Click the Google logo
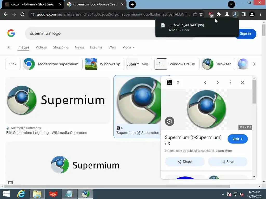Screen dimensions: 266x199 pos(11,33)
